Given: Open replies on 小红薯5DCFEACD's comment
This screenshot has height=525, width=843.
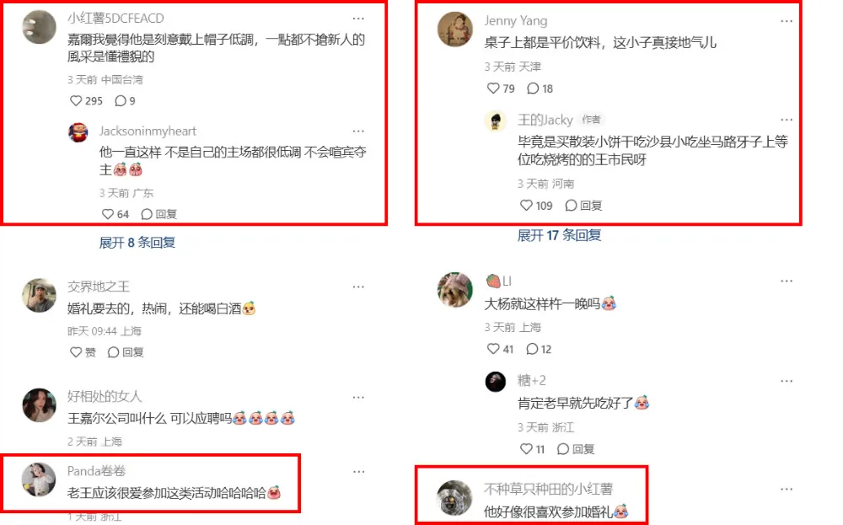Looking at the screenshot, I should tap(125, 101).
